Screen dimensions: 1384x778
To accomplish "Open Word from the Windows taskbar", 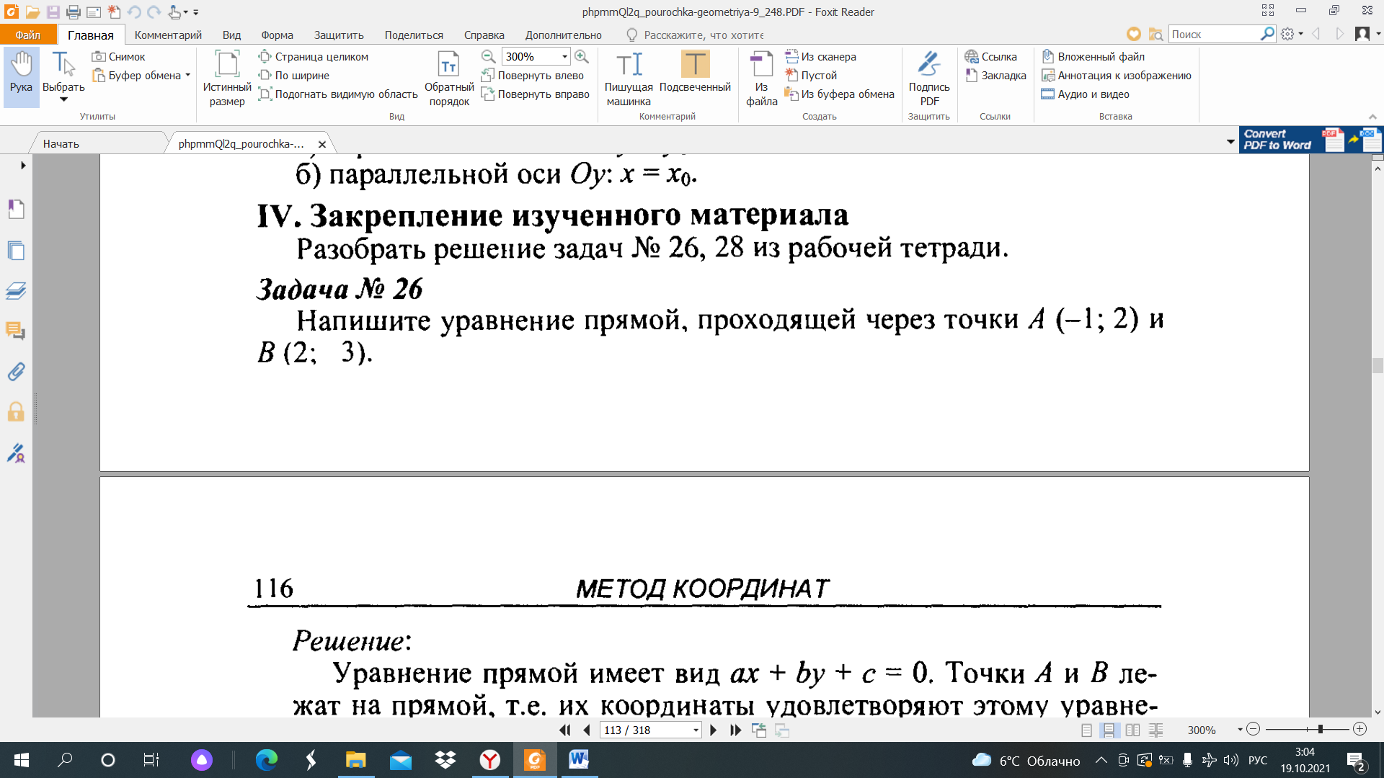I will [x=578, y=759].
